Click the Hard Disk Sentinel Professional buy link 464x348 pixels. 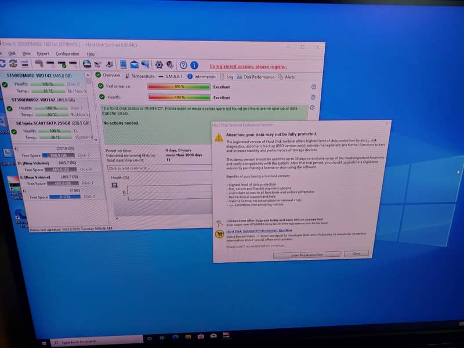tap(259, 231)
